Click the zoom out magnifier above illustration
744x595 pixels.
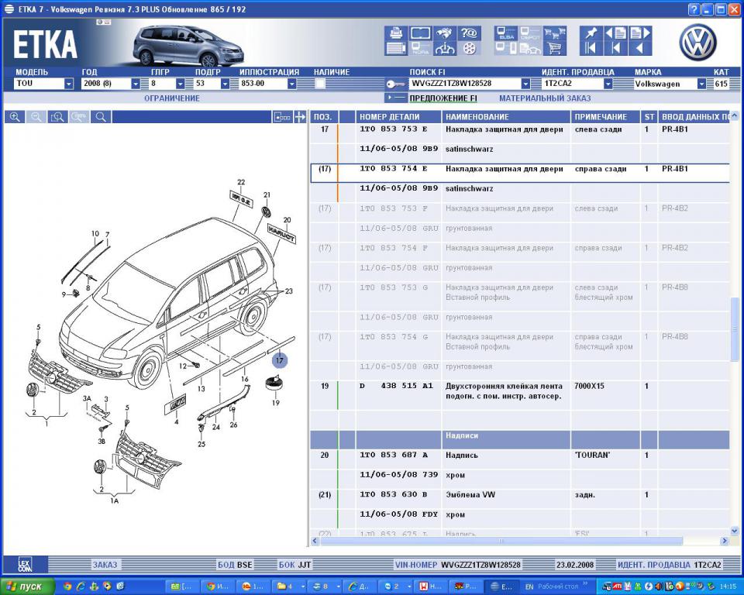coord(36,117)
